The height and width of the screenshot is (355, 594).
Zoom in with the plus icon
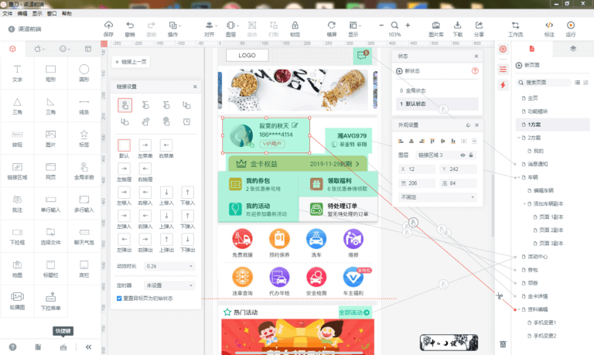(x=408, y=26)
